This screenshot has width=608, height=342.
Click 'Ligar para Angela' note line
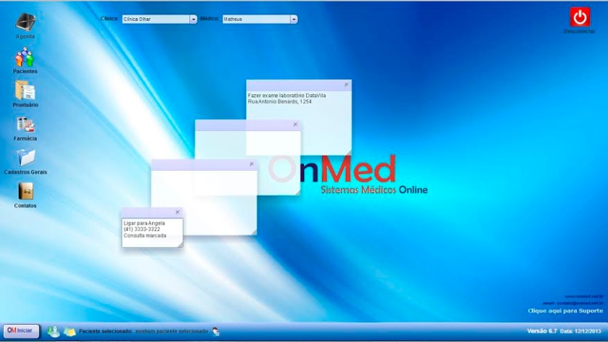[144, 223]
